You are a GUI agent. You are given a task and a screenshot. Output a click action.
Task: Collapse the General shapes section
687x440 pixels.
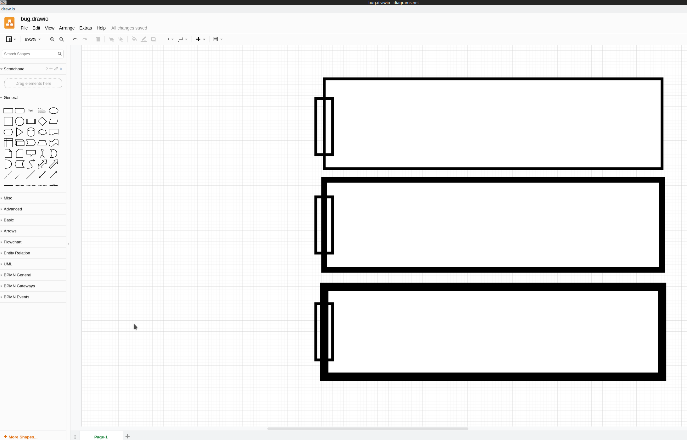tap(33, 97)
